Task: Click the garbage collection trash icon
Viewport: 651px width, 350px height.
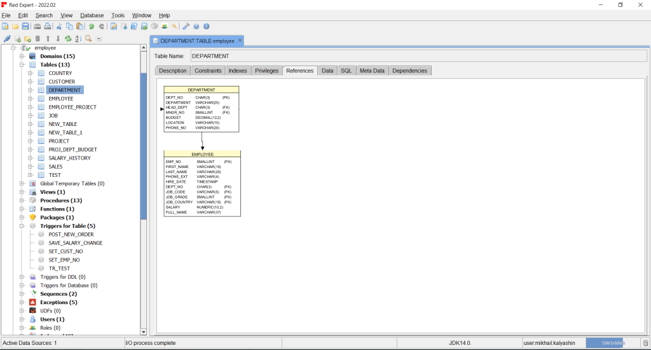Action: pyautogui.click(x=645, y=343)
